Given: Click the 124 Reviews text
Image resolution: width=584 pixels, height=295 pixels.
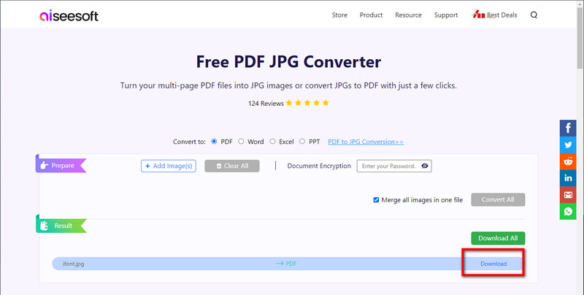Looking at the screenshot, I should click(266, 103).
